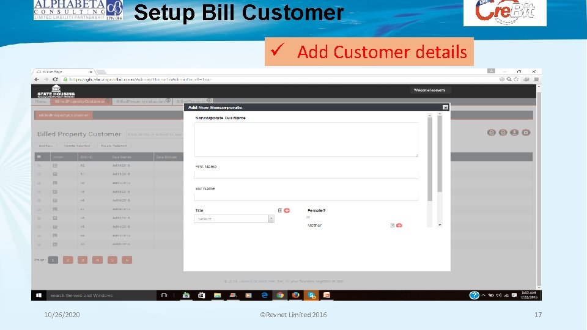
Task: Add a new Title with the red plus
Action: click(x=287, y=211)
